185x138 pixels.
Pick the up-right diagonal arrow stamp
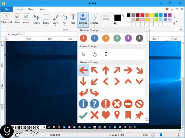pos(117,70)
